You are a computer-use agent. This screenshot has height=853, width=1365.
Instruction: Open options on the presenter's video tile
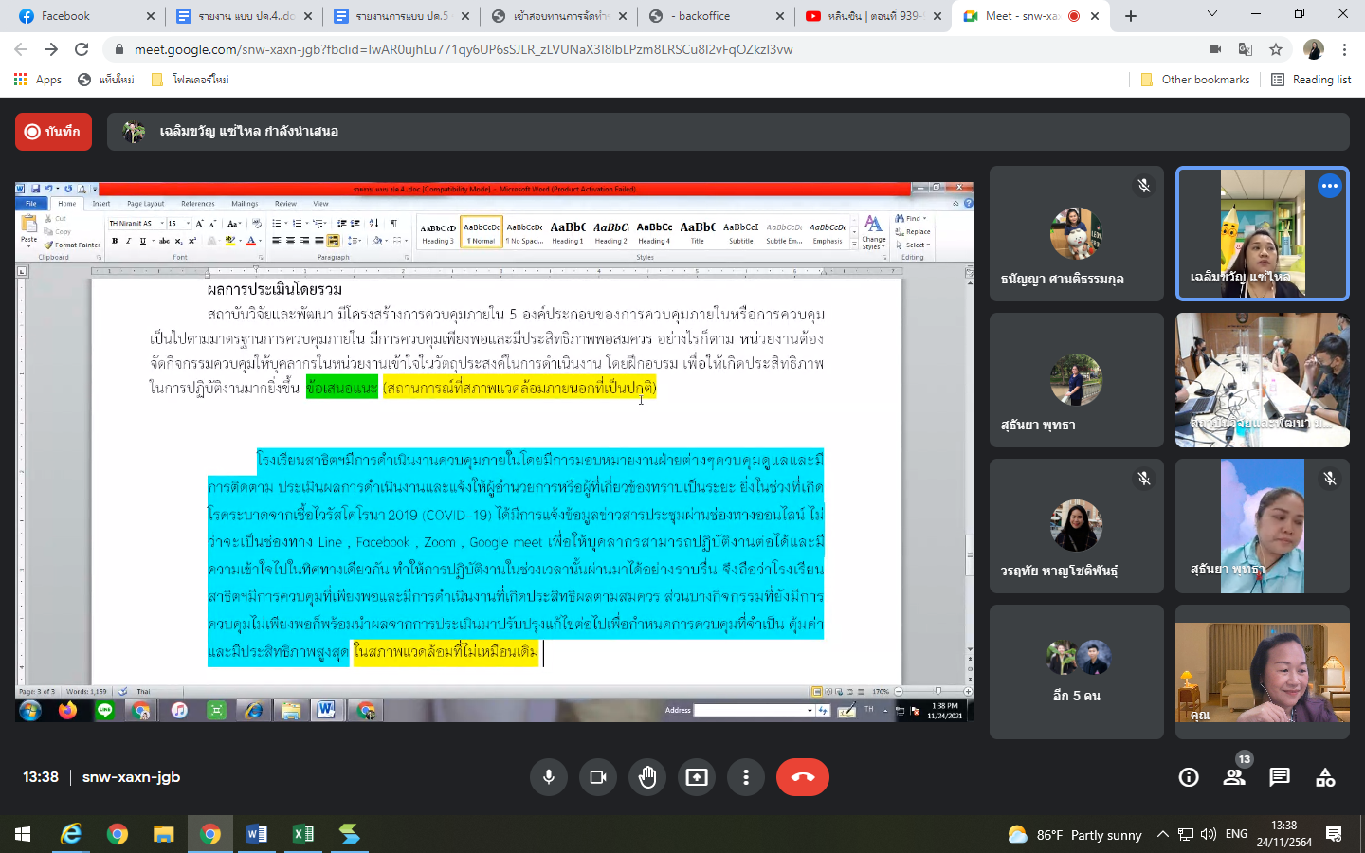(x=1329, y=186)
